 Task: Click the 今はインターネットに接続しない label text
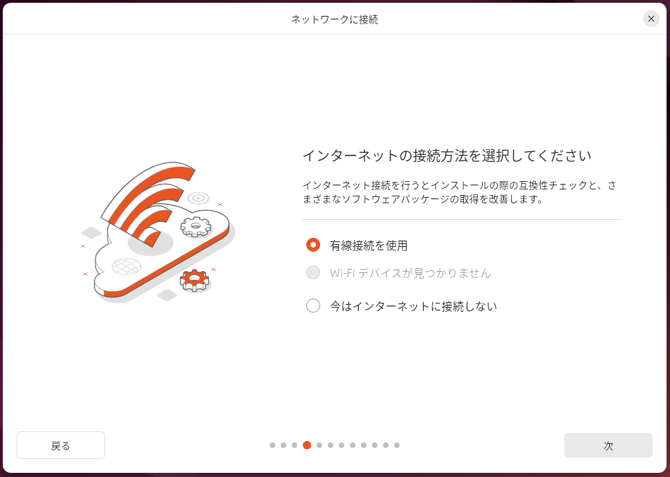click(413, 306)
